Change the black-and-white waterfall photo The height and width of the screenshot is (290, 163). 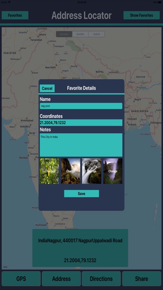click(x=92, y=171)
